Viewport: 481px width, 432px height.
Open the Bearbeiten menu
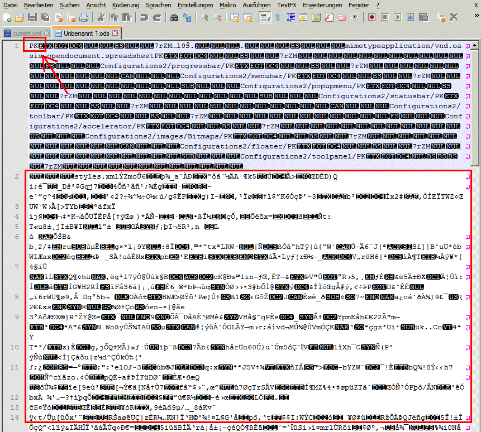(x=39, y=5)
